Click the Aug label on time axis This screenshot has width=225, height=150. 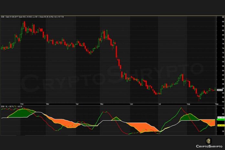tap(188, 104)
